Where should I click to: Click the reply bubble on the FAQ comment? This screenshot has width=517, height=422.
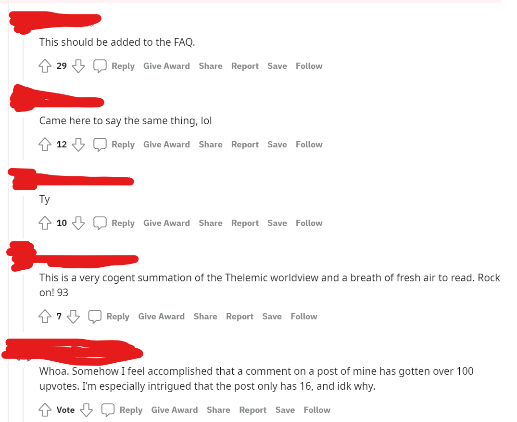pos(100,66)
